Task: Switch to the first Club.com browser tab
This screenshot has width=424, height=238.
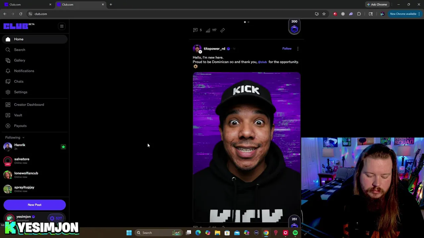Action: click(x=27, y=5)
